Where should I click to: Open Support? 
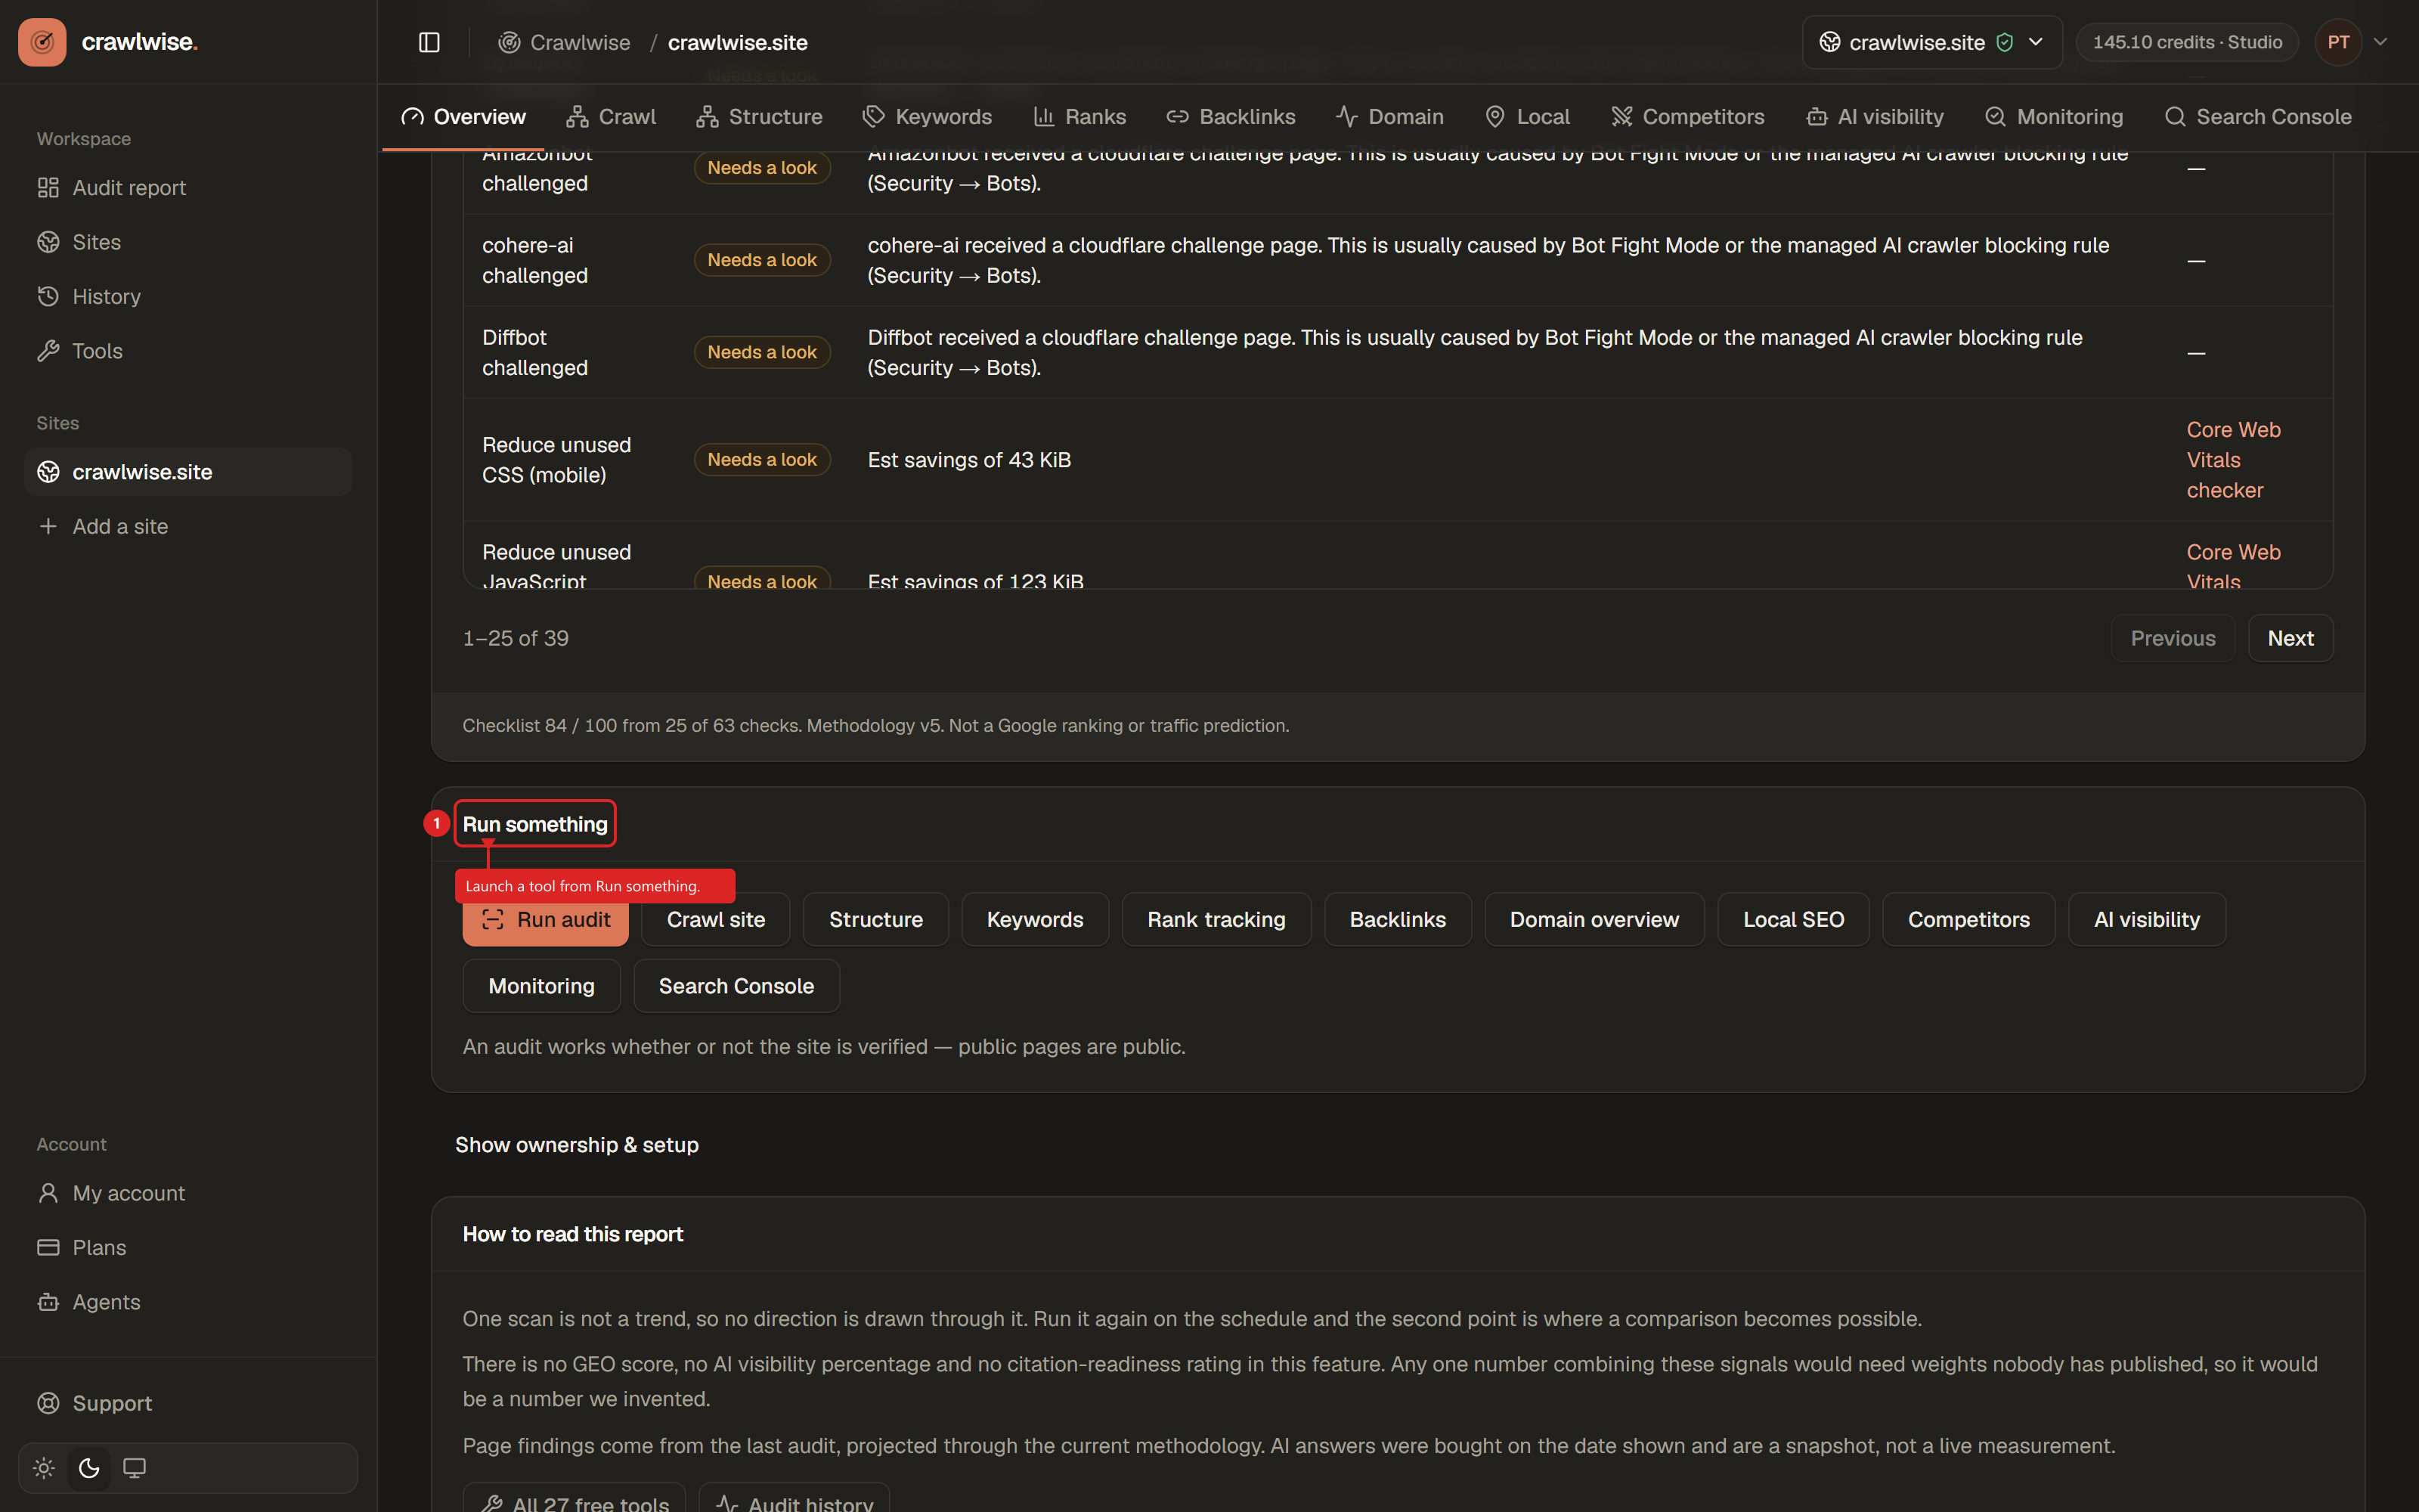pyautogui.click(x=188, y=1403)
